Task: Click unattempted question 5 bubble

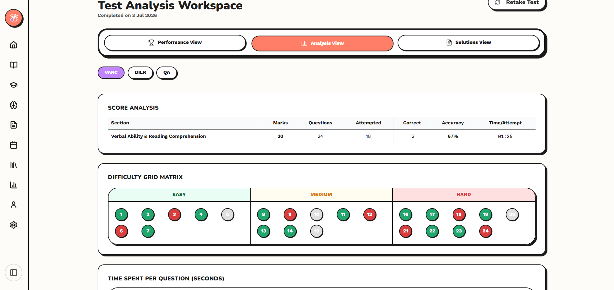Action: coord(228,215)
